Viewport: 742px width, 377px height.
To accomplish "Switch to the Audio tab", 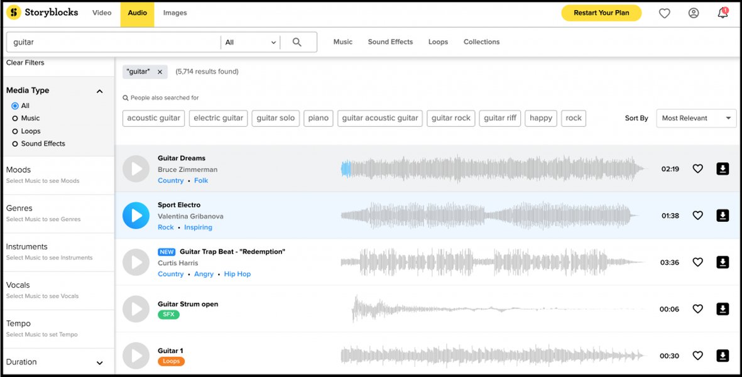I will tap(137, 13).
